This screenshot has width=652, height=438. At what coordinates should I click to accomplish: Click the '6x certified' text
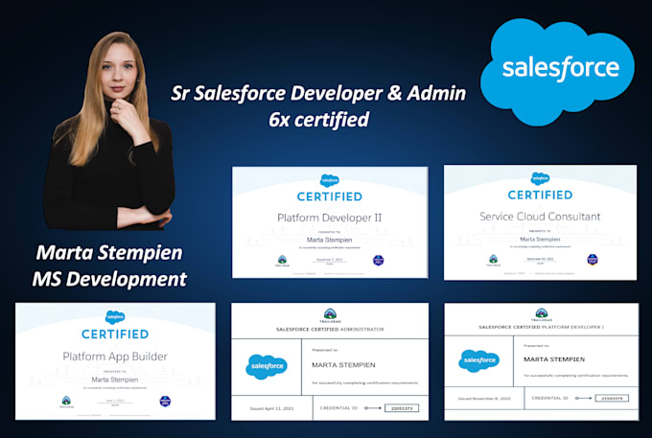pyautogui.click(x=319, y=120)
